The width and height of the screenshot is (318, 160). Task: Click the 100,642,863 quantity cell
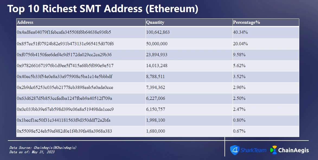pyautogui.click(x=158, y=32)
